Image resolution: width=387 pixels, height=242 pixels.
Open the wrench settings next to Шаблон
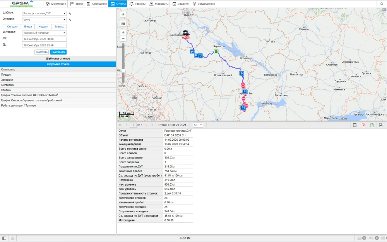[x=70, y=13]
